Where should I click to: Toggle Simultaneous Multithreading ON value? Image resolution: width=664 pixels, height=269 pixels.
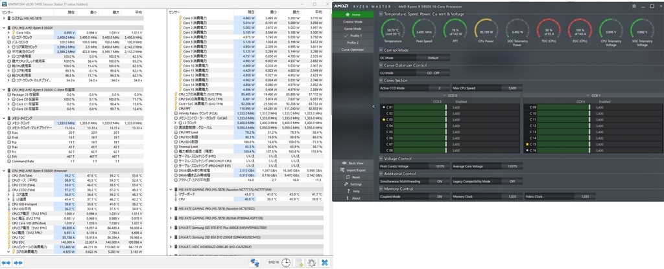pyautogui.click(x=439, y=181)
